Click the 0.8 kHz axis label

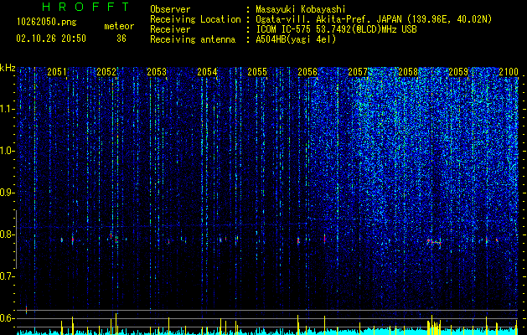pyautogui.click(x=7, y=234)
